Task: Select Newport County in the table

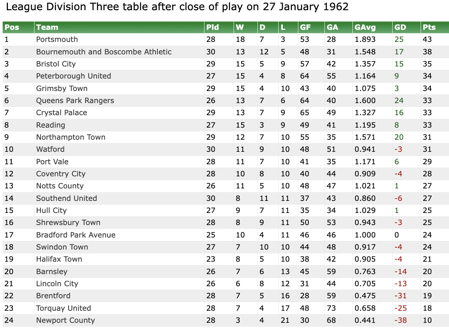Action: coord(65,320)
